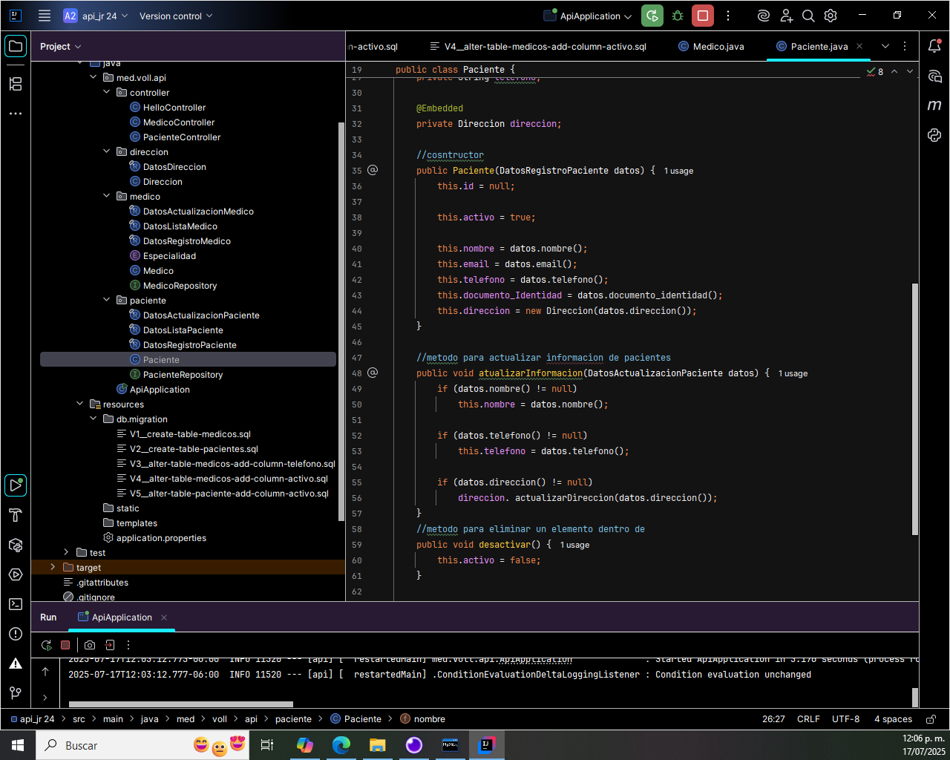
Task: Click the Rerun ApiApplication toolbar icon
Action: [x=652, y=16]
